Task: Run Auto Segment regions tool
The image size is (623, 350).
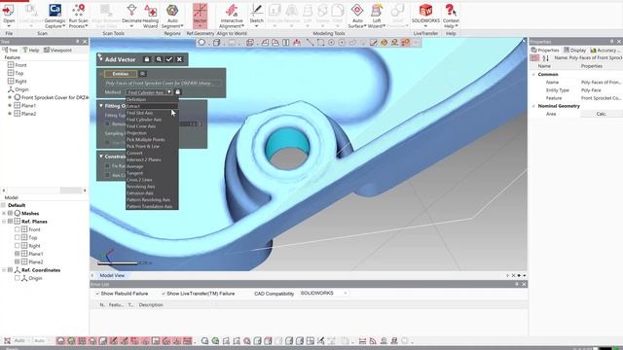Action: (172, 16)
